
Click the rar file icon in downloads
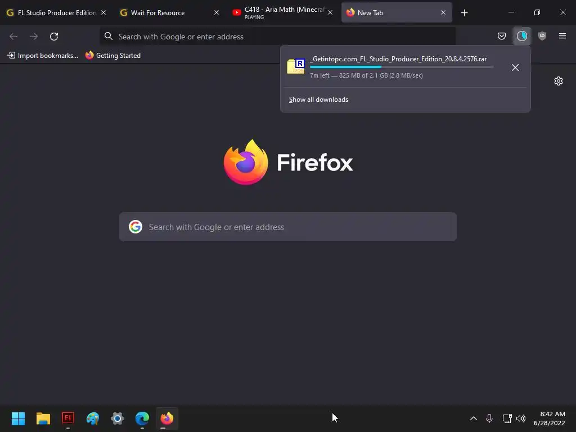coord(296,66)
